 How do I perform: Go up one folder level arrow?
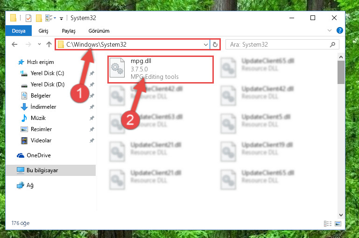49,44
